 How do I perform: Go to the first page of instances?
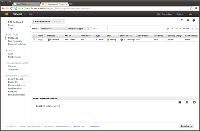pyautogui.click(x=168, y=29)
